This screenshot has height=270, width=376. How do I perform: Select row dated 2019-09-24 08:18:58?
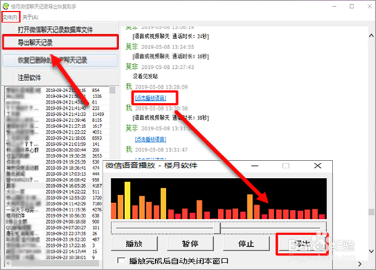(54, 222)
